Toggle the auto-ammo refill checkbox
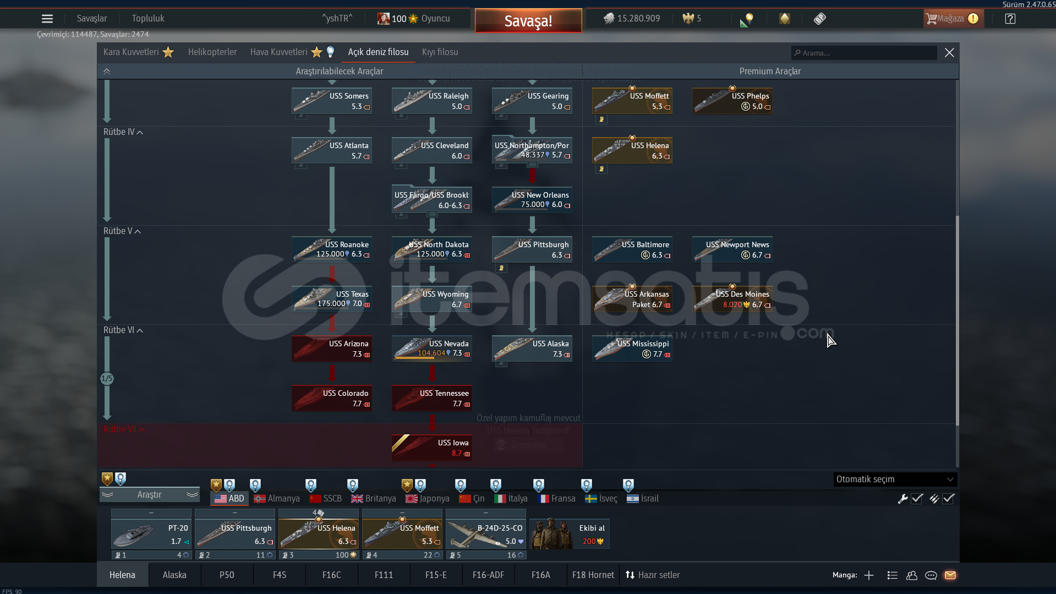 pyautogui.click(x=948, y=499)
